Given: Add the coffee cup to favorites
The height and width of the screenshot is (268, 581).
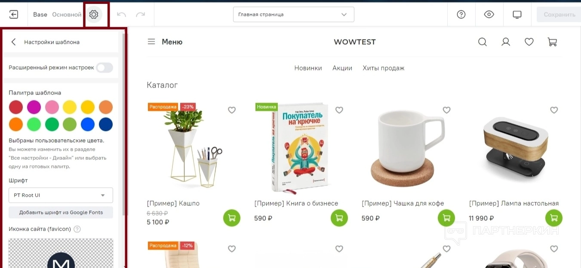Looking at the screenshot, I should [446, 110].
